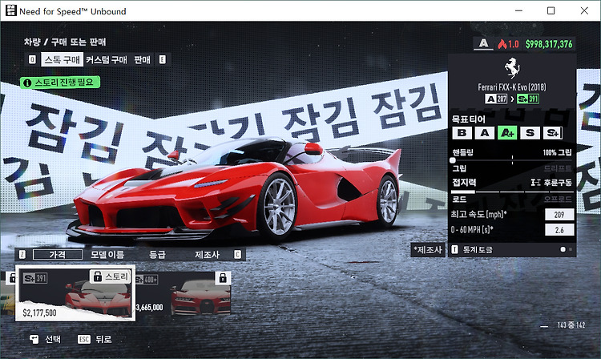Click the A class badge beside heat level
The height and width of the screenshot is (359, 601).
(x=484, y=43)
